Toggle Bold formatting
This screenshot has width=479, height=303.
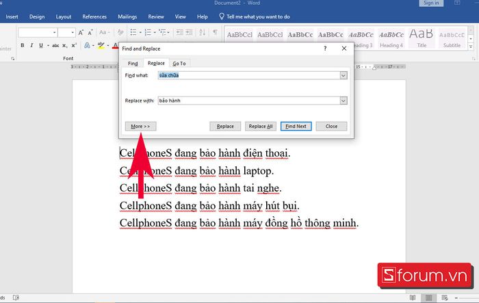[23, 45]
